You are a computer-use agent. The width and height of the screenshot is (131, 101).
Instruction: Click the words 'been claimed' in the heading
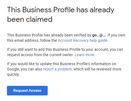[30, 19]
